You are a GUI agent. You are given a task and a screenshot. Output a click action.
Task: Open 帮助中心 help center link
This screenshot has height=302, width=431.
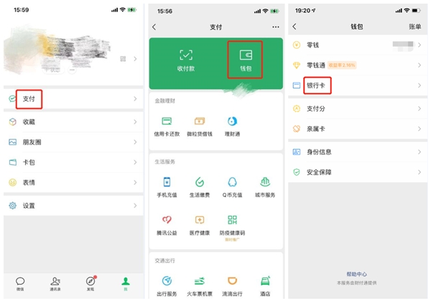click(x=356, y=274)
